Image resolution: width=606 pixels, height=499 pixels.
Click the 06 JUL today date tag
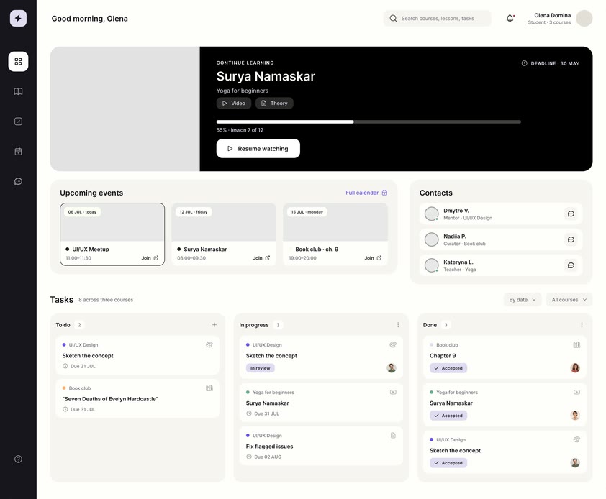tap(82, 211)
